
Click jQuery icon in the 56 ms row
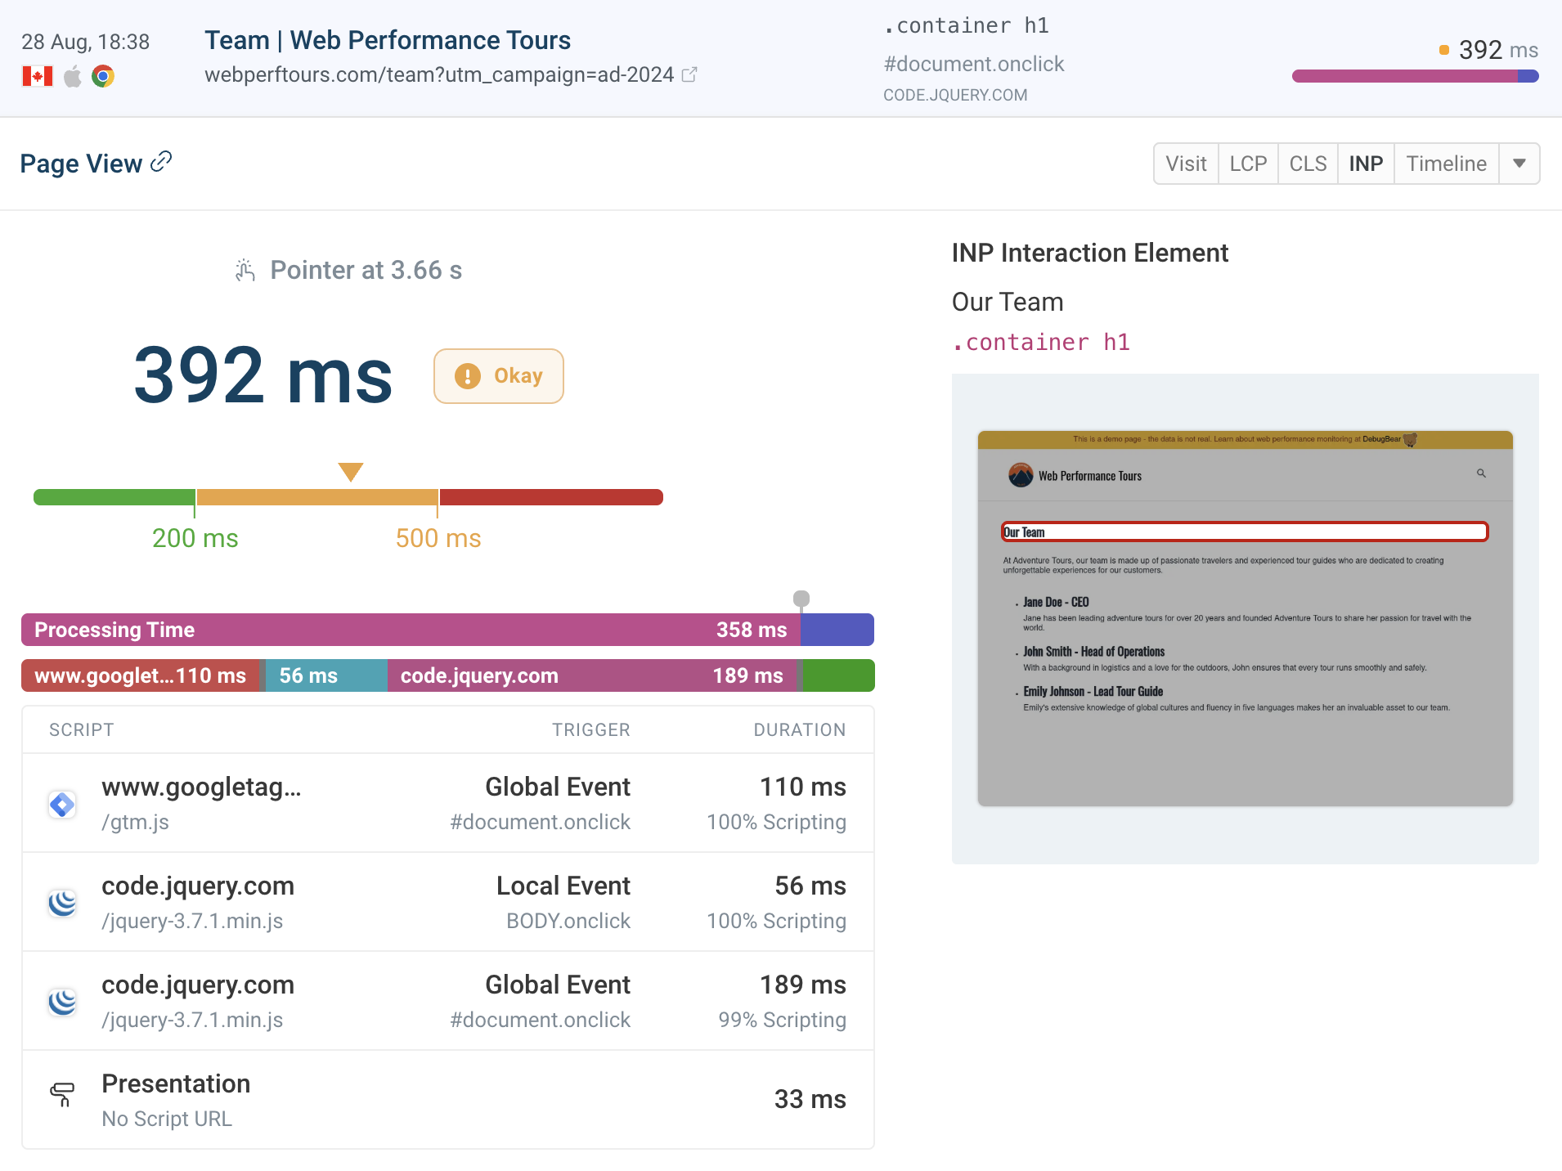(x=62, y=904)
